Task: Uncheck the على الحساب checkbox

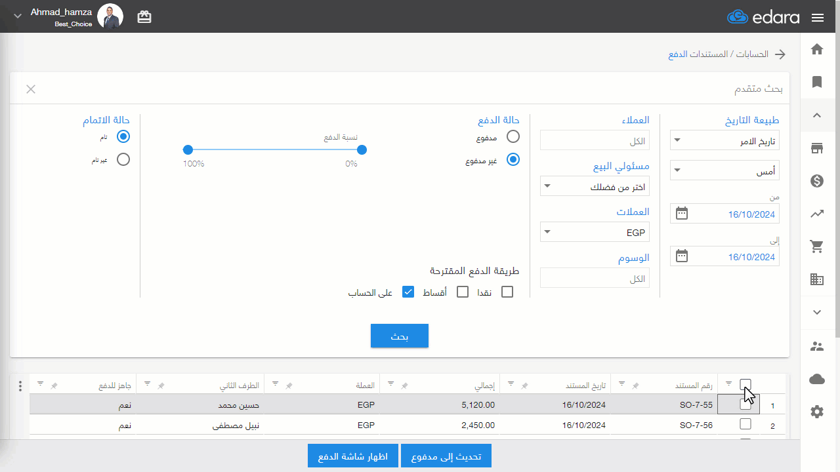Action: tap(408, 292)
